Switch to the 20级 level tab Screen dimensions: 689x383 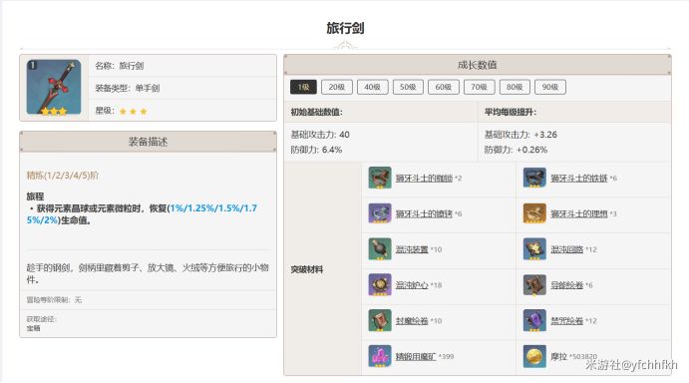[337, 87]
